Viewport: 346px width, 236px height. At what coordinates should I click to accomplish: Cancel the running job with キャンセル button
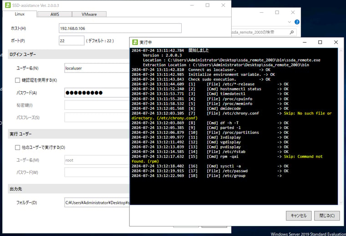coord(299,216)
